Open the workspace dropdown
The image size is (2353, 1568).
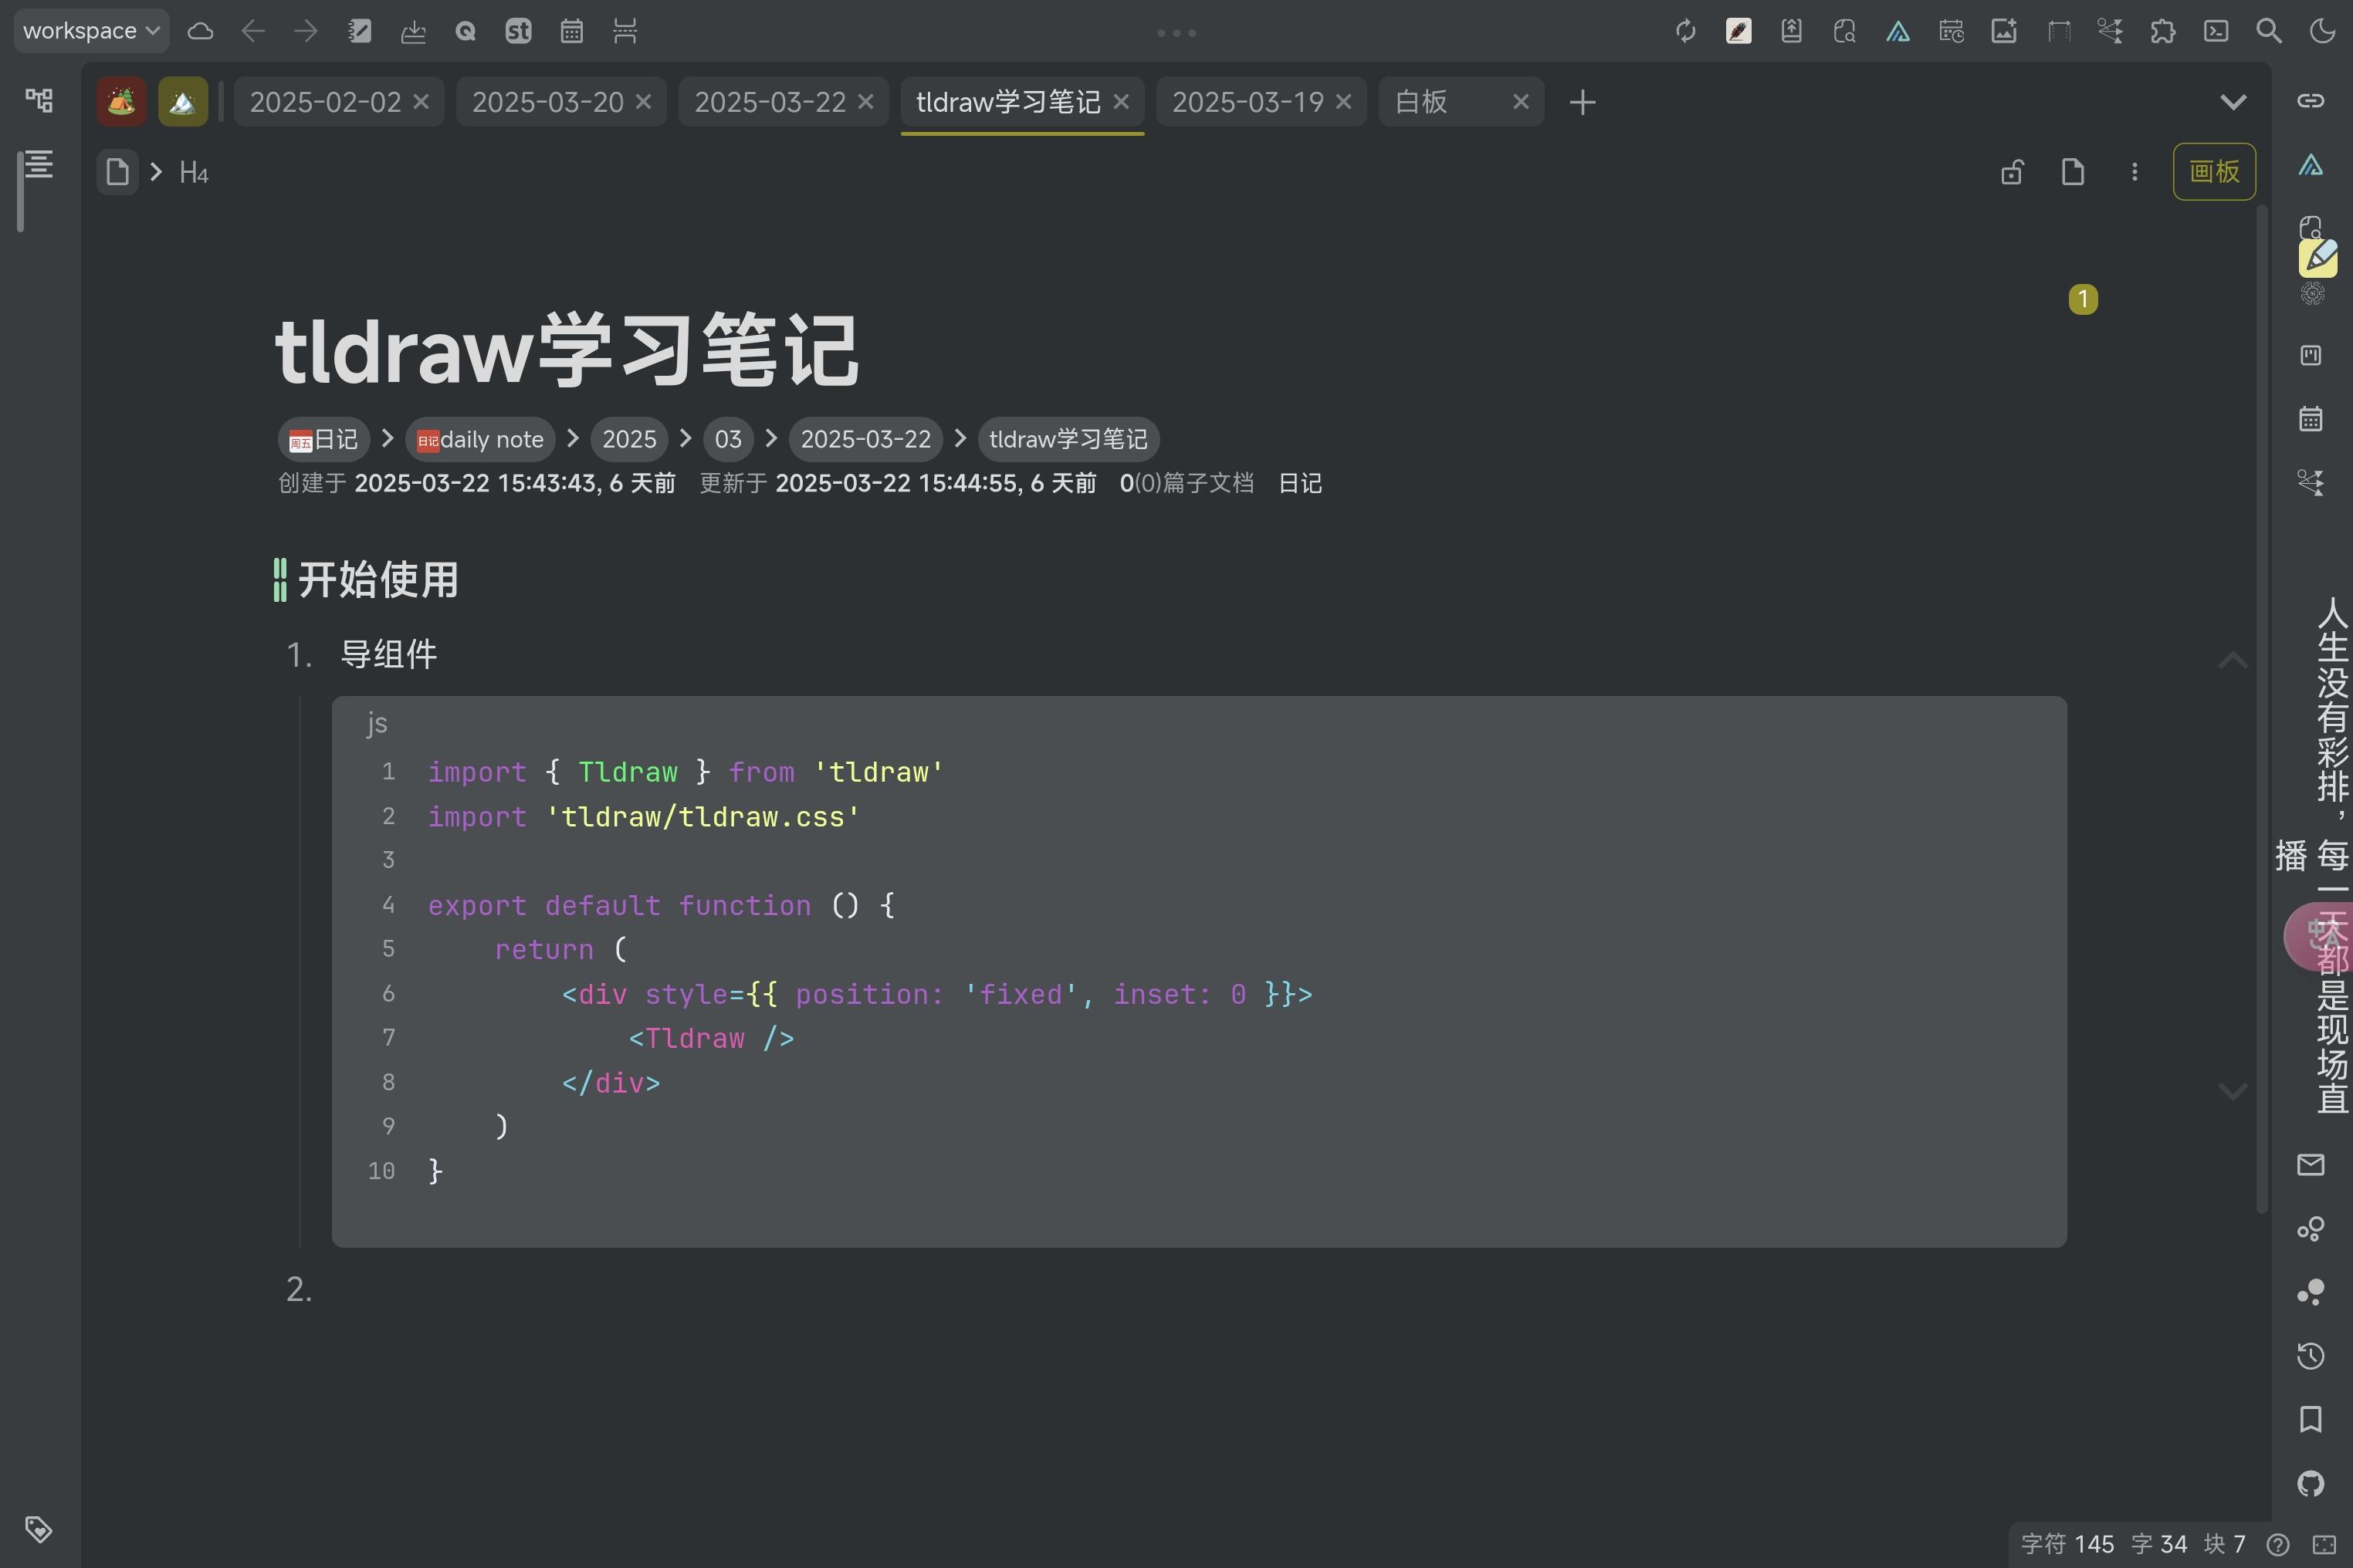click(90, 31)
